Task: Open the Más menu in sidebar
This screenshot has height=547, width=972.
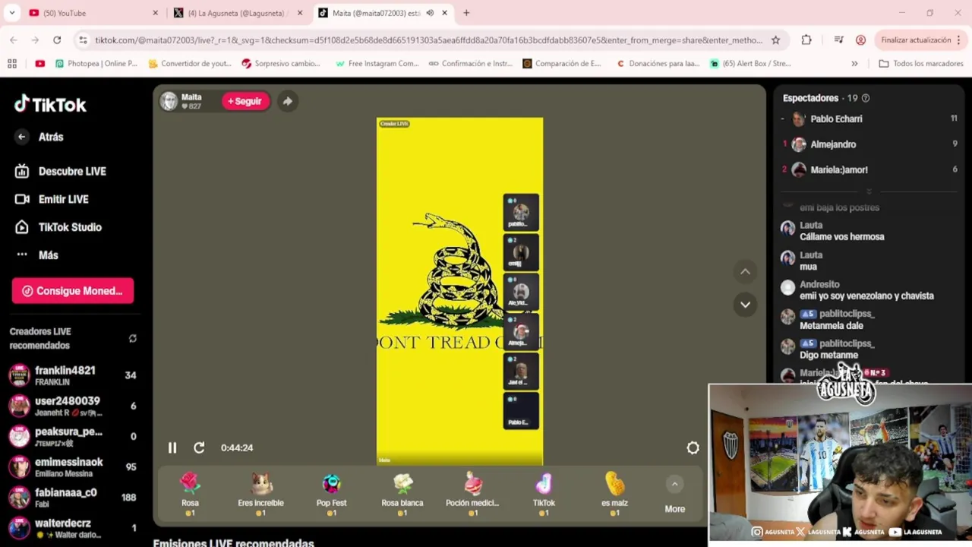Action: tap(36, 255)
